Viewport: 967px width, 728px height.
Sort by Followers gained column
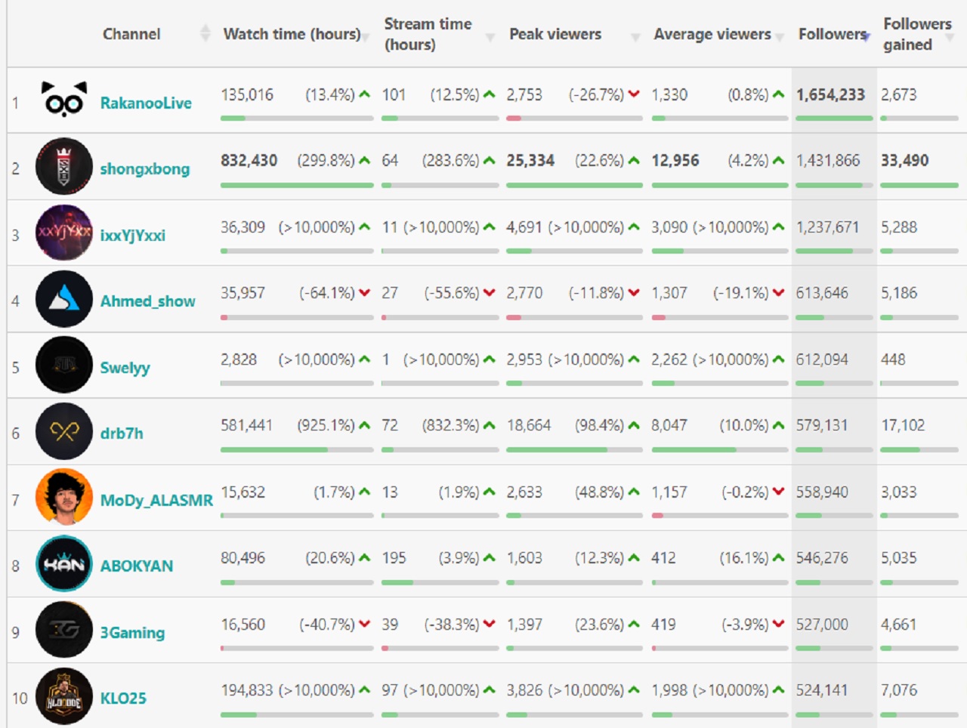[x=917, y=34]
